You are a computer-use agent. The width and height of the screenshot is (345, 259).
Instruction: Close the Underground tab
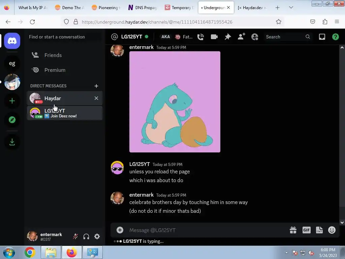click(228, 7)
